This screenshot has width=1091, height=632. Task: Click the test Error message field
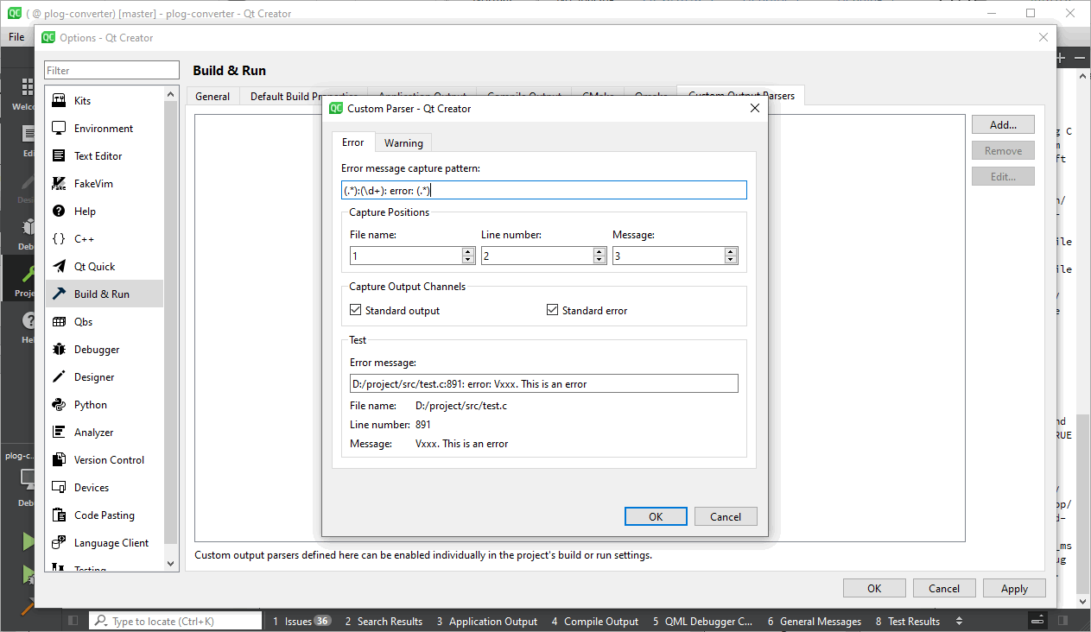(543, 383)
